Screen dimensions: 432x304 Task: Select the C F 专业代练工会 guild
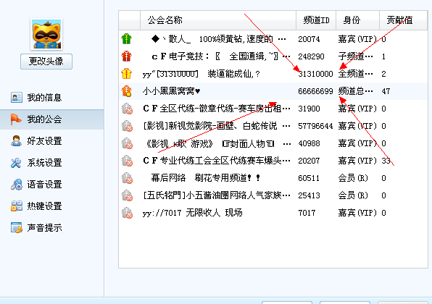(217, 161)
